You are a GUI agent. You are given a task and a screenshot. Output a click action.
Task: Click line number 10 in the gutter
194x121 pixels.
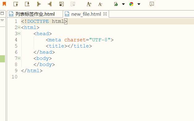coord(14,77)
